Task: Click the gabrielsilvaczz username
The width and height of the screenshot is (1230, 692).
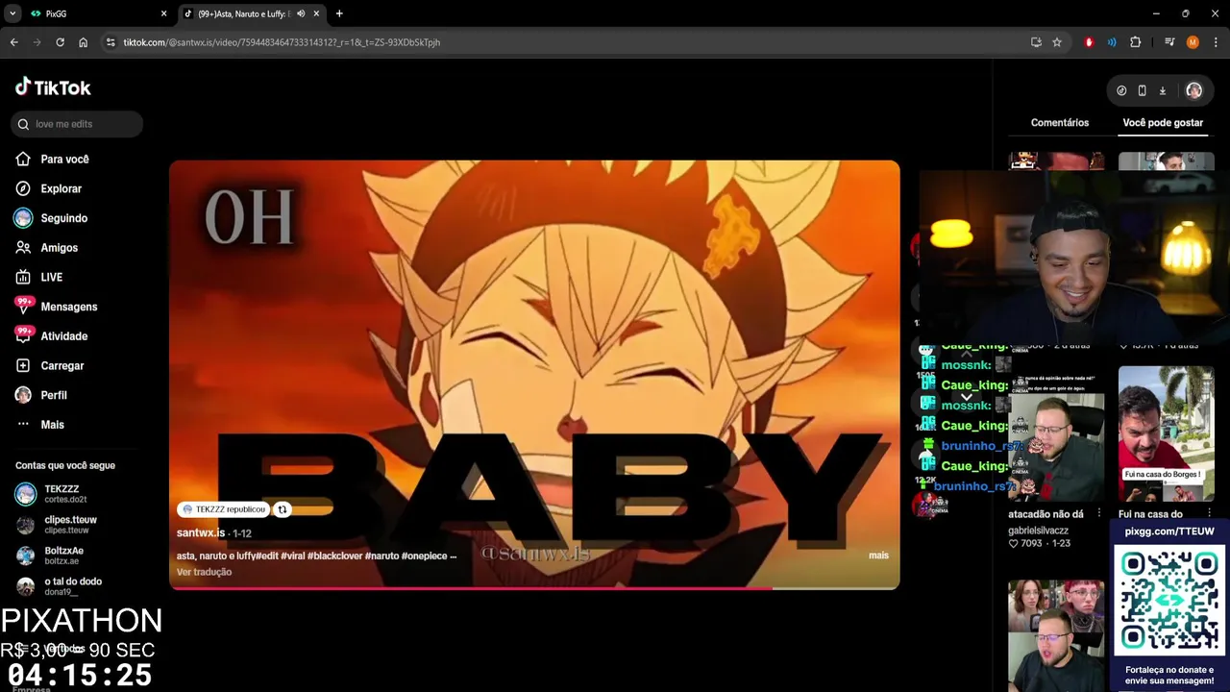Action: tap(1038, 531)
